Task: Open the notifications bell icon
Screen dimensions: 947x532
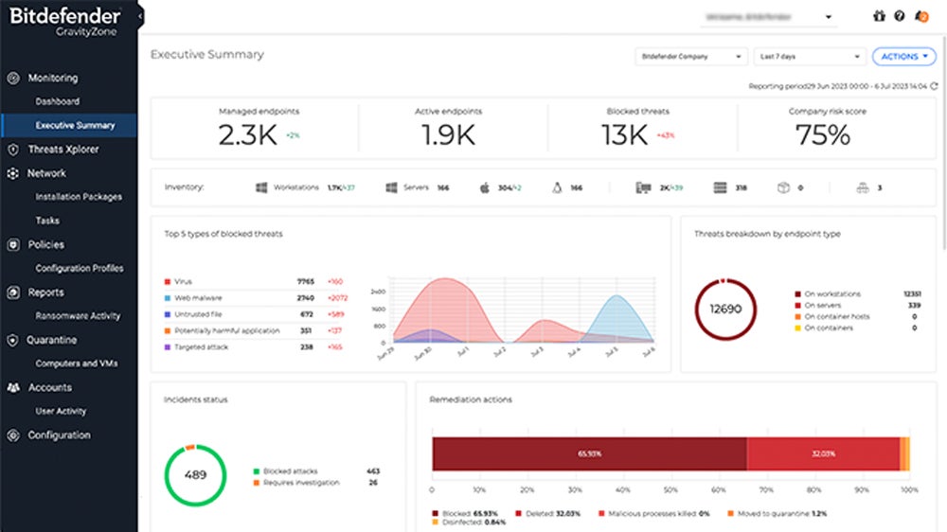Action: pos(921,16)
